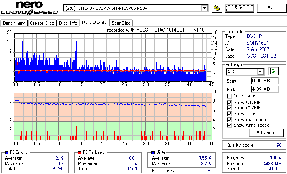The height and width of the screenshot is (174, 287).
Task: Click the End 4489 MB field
Action: click(265, 89)
